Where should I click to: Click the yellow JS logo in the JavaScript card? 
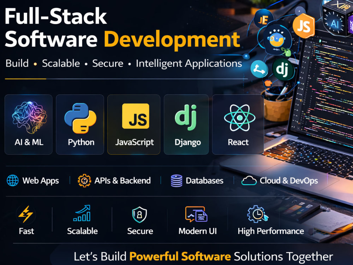(136, 116)
